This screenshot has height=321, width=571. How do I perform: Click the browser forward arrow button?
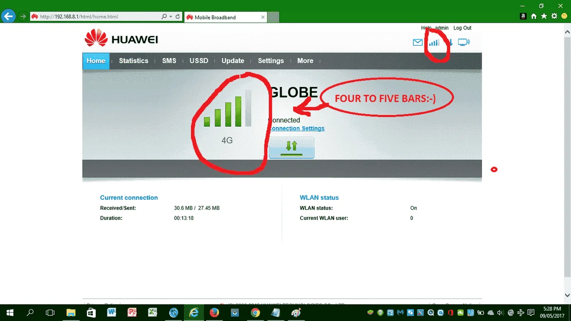pos(22,17)
